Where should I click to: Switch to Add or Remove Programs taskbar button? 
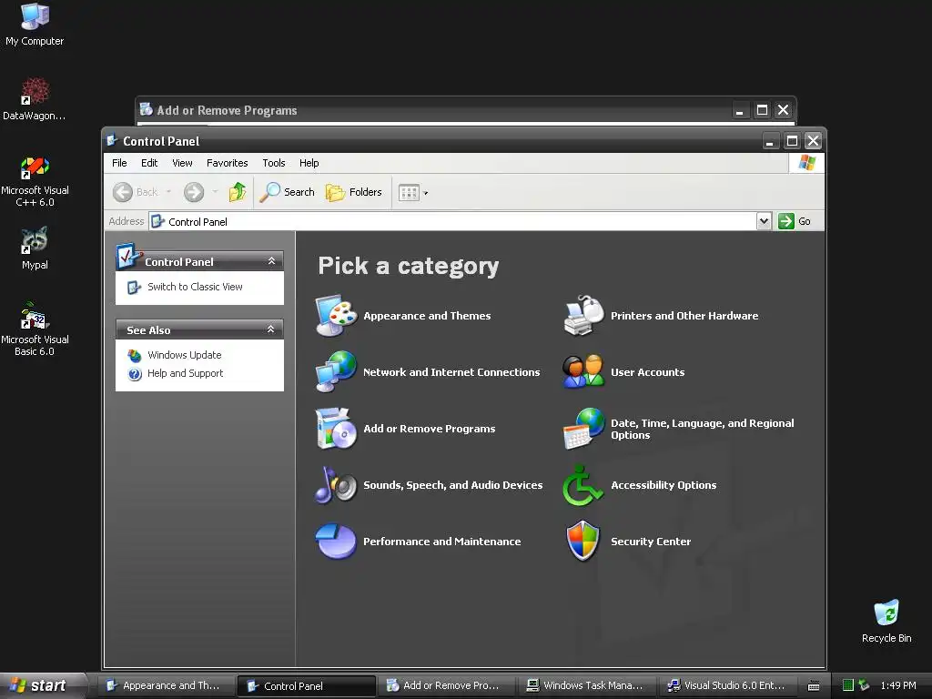point(447,686)
